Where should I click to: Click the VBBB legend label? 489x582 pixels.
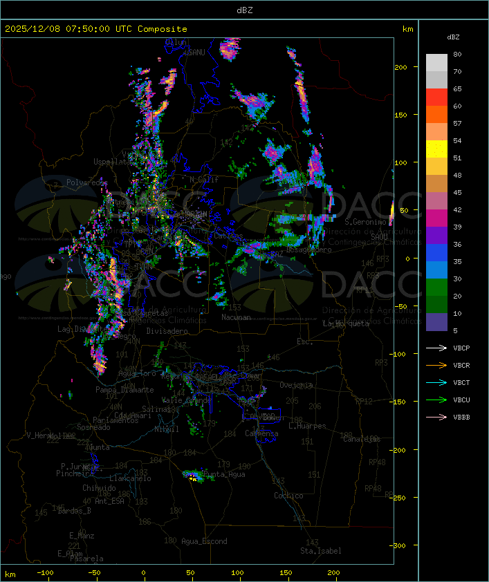tap(461, 417)
